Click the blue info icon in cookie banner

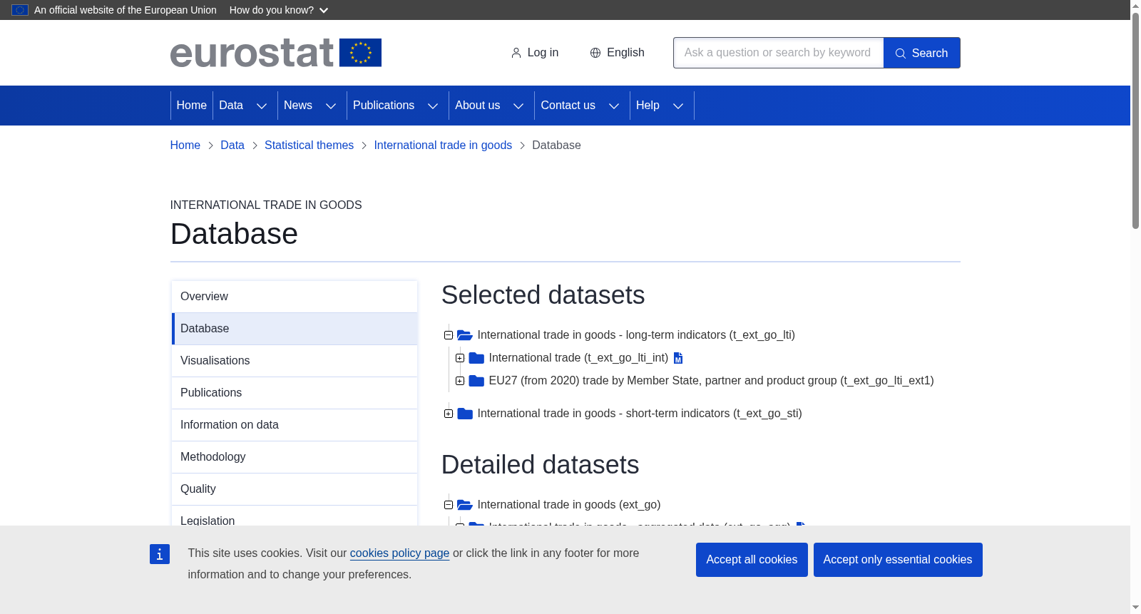[160, 554]
